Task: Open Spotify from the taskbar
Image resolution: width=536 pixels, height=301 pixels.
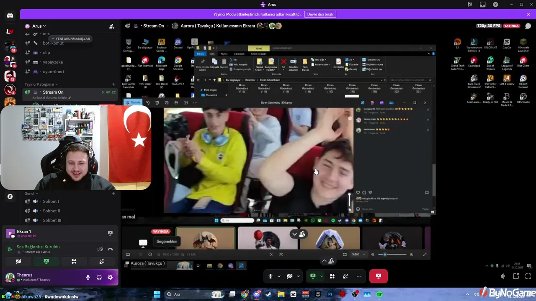Action: point(379,294)
